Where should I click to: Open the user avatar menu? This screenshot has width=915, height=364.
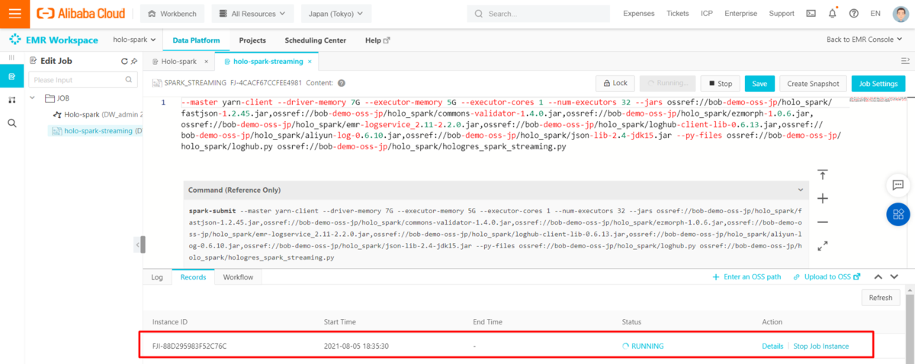click(901, 14)
